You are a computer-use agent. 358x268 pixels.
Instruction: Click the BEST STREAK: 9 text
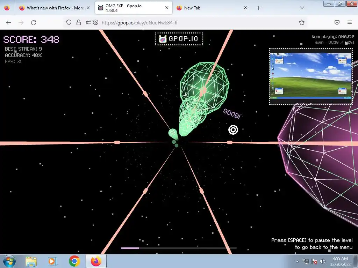click(x=23, y=49)
